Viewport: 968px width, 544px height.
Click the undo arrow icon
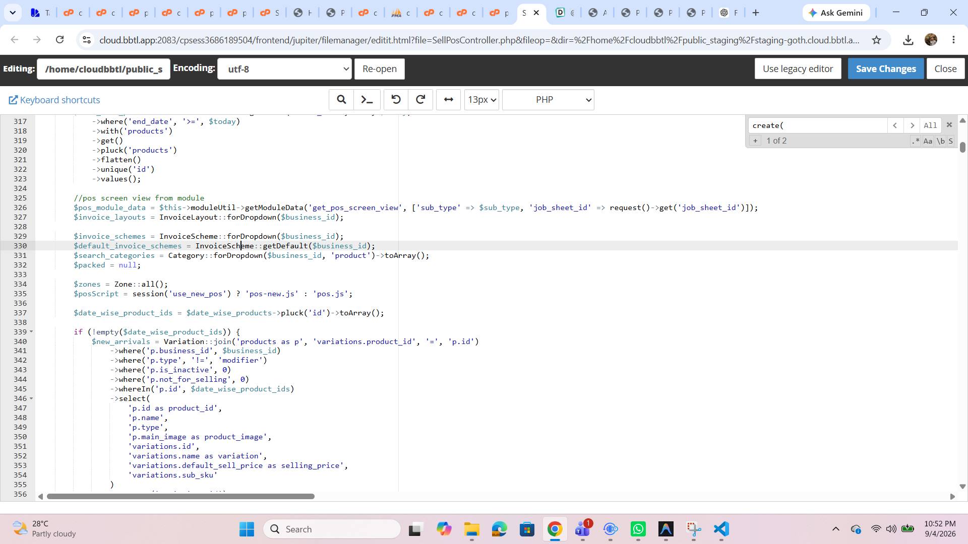point(396,100)
